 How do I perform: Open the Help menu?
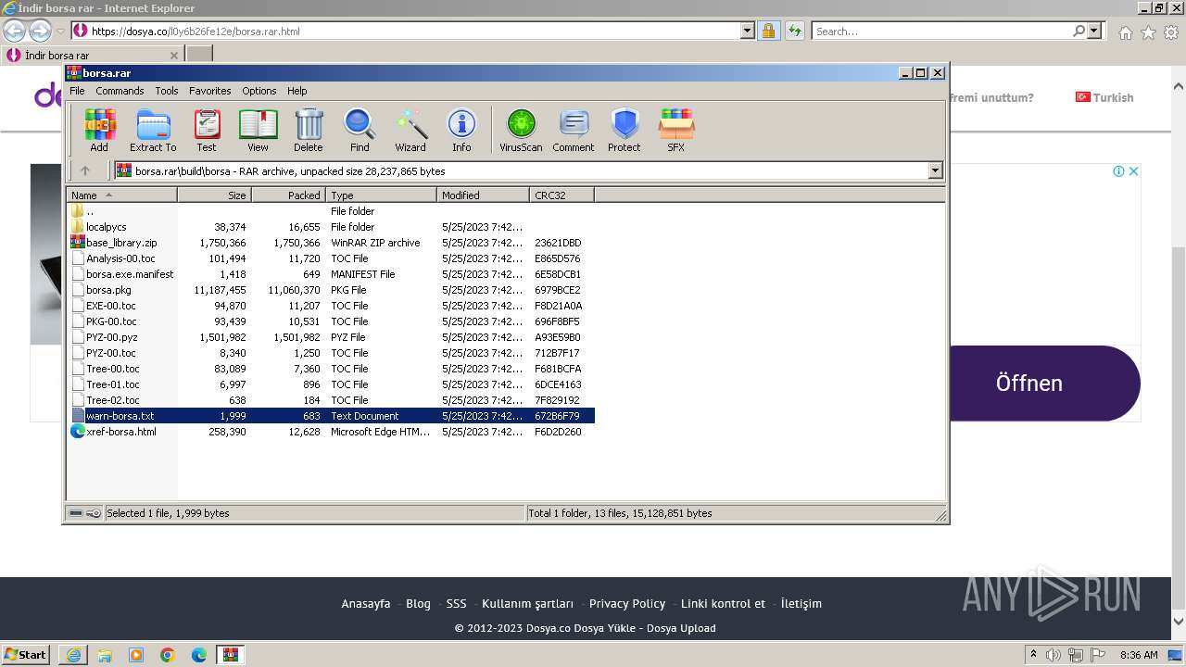pyautogui.click(x=296, y=91)
